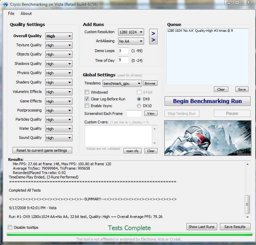Expand the Overall Quality dropdown
Screen dimensions: 256x245
[59, 36]
